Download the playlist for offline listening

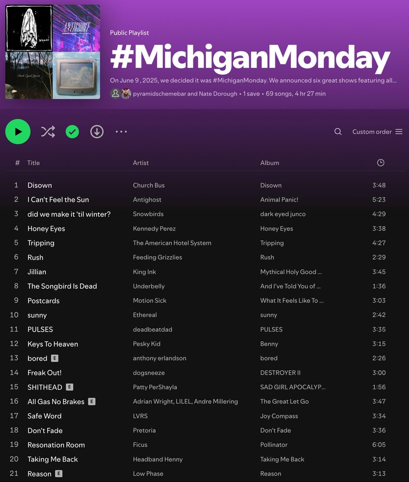[97, 132]
